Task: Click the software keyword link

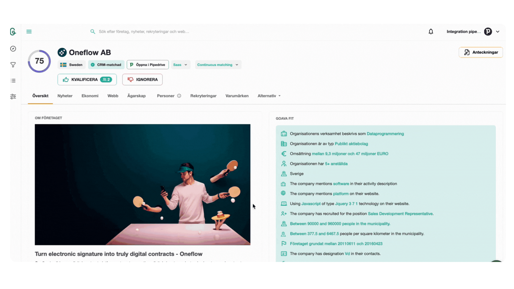Action: coord(341,184)
